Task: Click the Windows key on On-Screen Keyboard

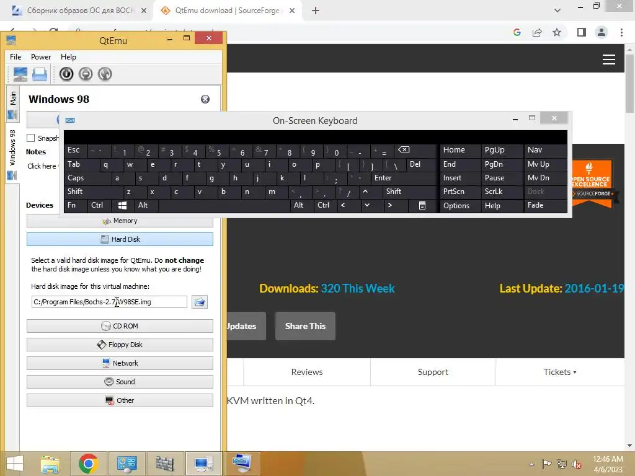Action: click(x=122, y=206)
